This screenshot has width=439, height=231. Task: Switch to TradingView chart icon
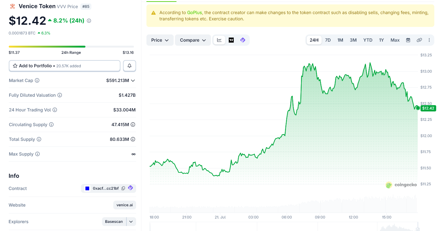231,40
